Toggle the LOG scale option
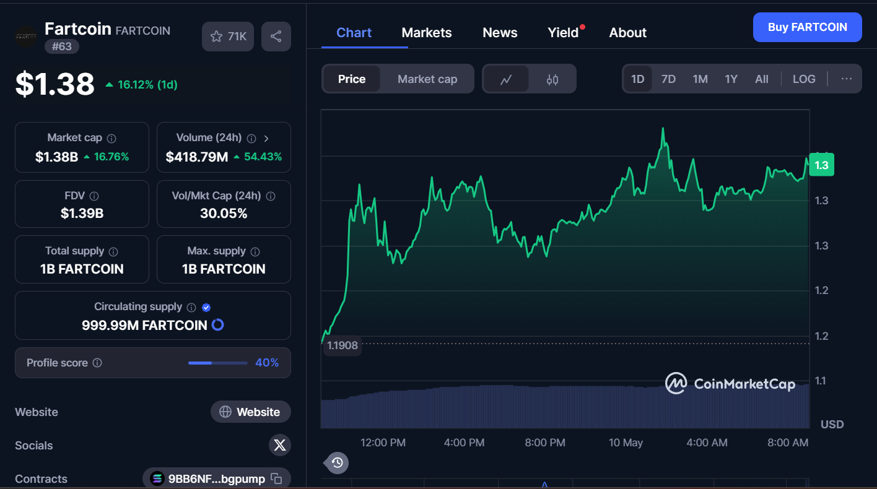 (x=804, y=79)
